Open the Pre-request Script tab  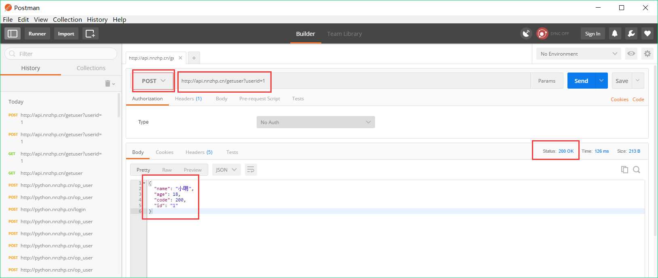[259, 99]
